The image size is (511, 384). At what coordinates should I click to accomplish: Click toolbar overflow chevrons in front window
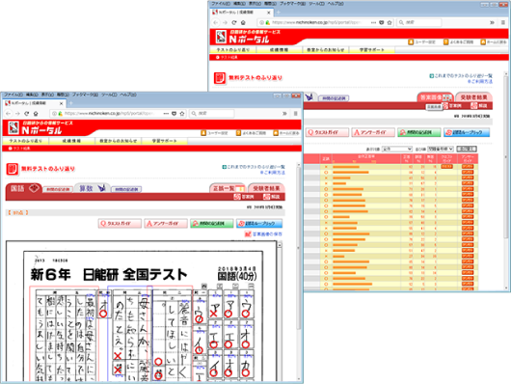(284, 114)
